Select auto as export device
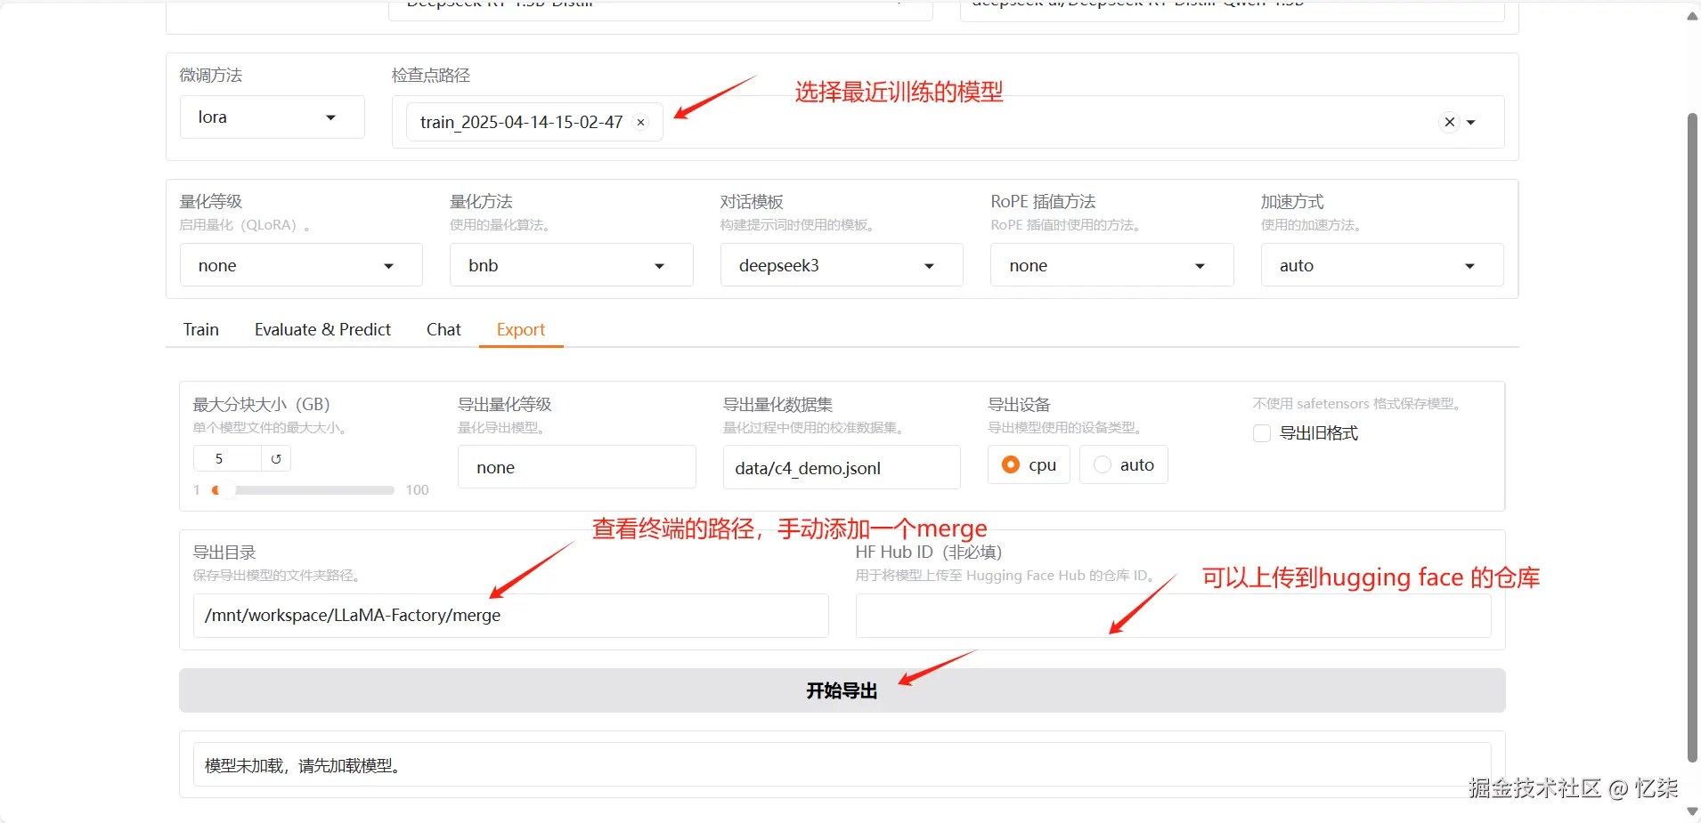 [1124, 464]
